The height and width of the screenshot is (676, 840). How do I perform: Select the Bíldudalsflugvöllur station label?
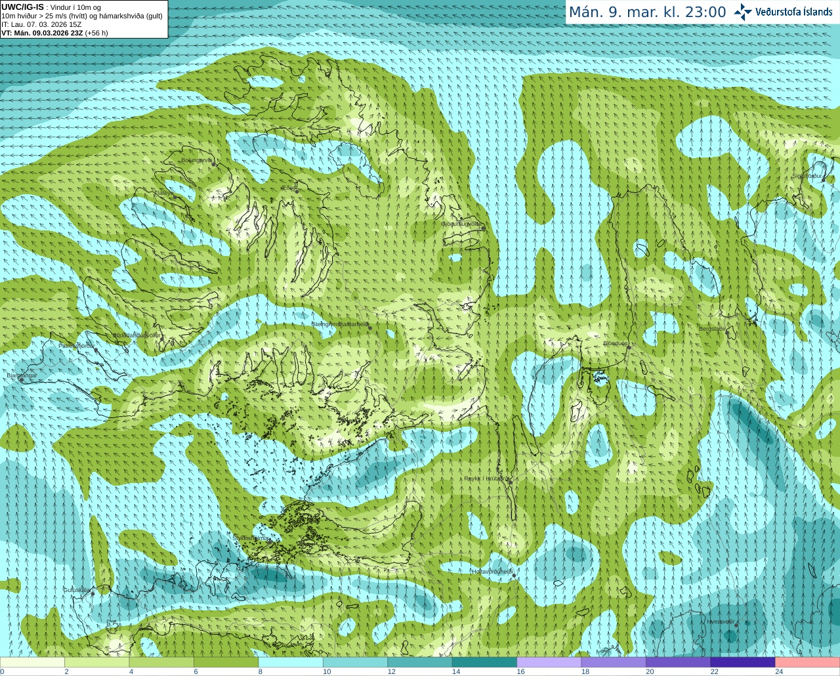tap(137, 335)
